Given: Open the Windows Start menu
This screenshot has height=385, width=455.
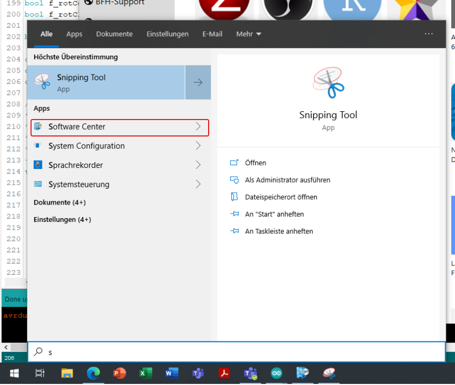Looking at the screenshot, I should click(14, 373).
